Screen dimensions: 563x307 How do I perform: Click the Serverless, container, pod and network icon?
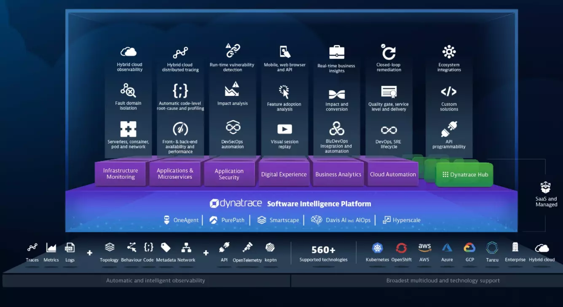(x=128, y=129)
